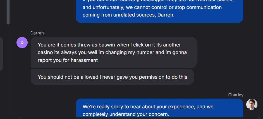This screenshot has height=119, width=263.
Task: Click "completely understand your concern" text line
Action: point(126,114)
